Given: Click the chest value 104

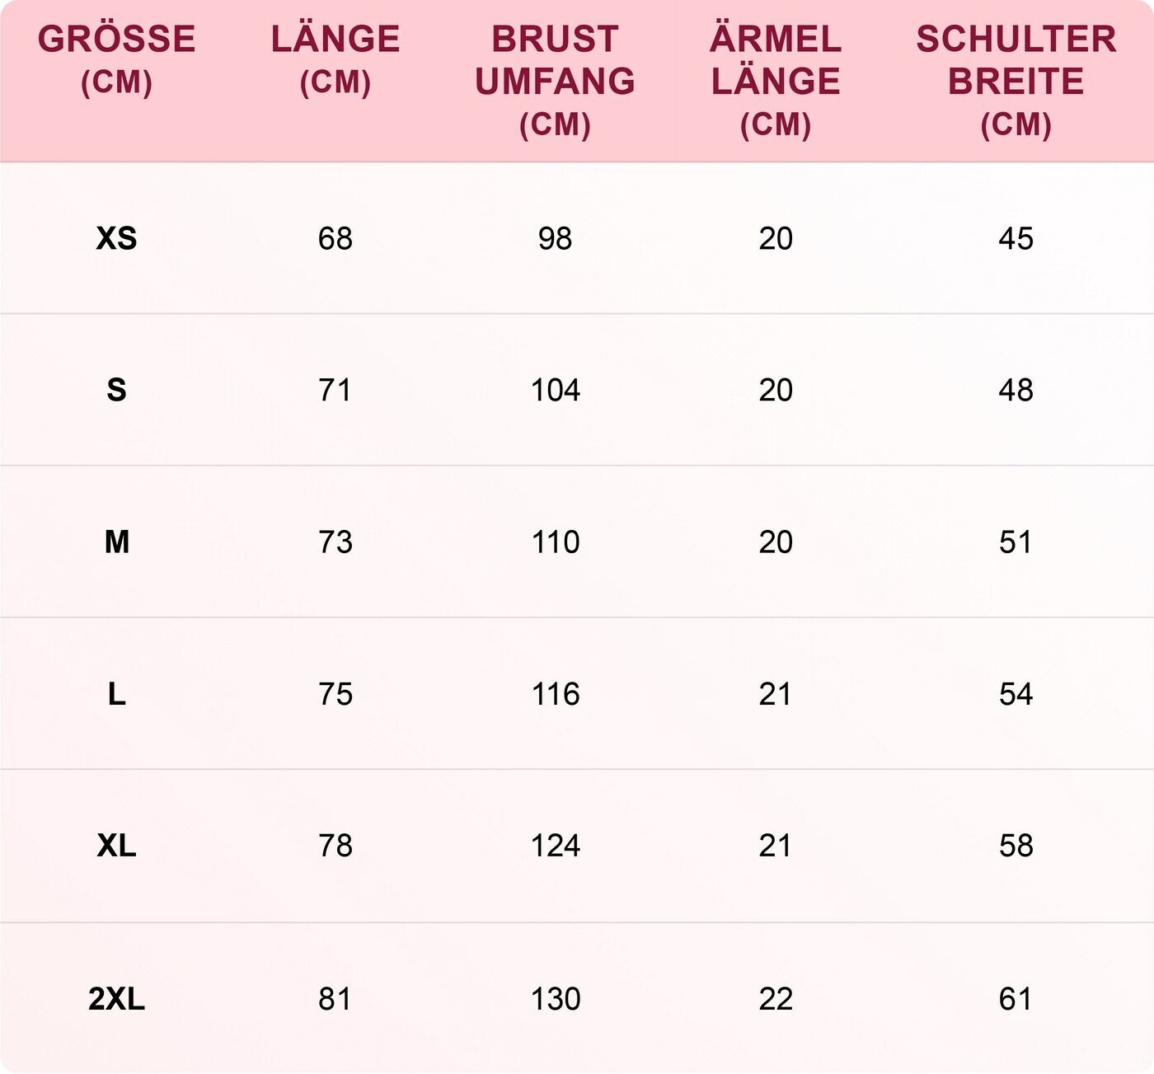Looking at the screenshot, I should [555, 390].
